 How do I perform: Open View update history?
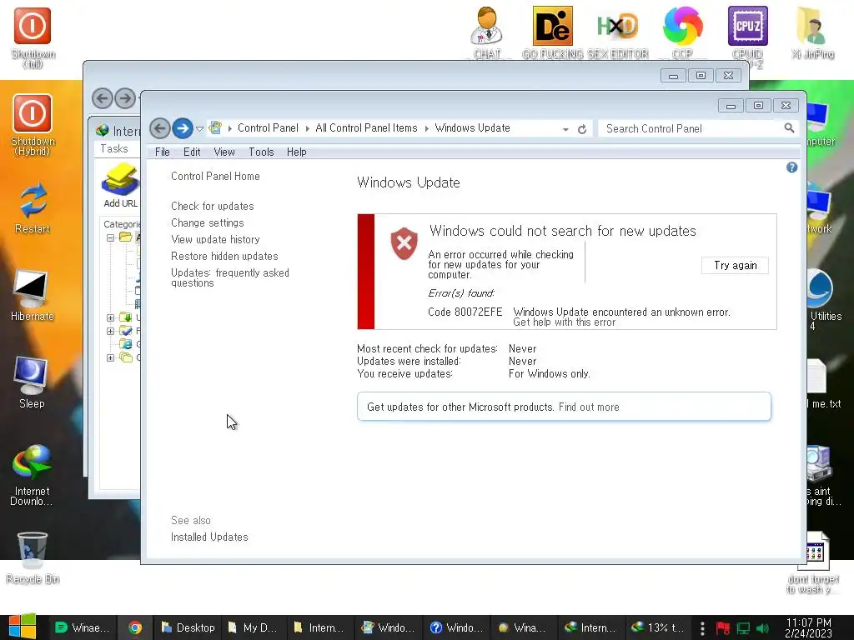[x=215, y=239]
